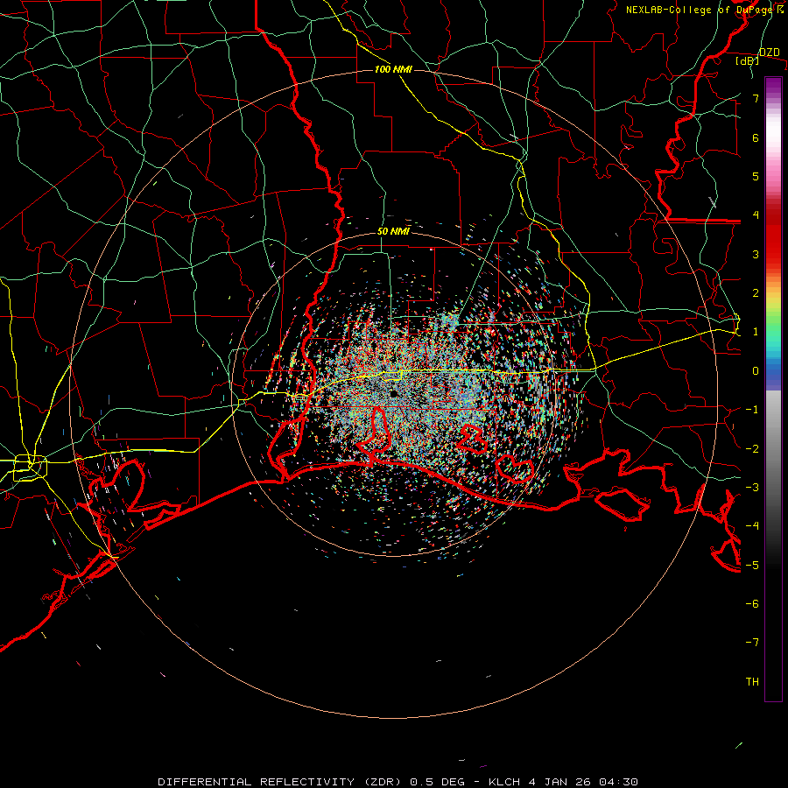The height and width of the screenshot is (788, 788).
Task: Click the -3 value on color scale
Action: (x=752, y=488)
